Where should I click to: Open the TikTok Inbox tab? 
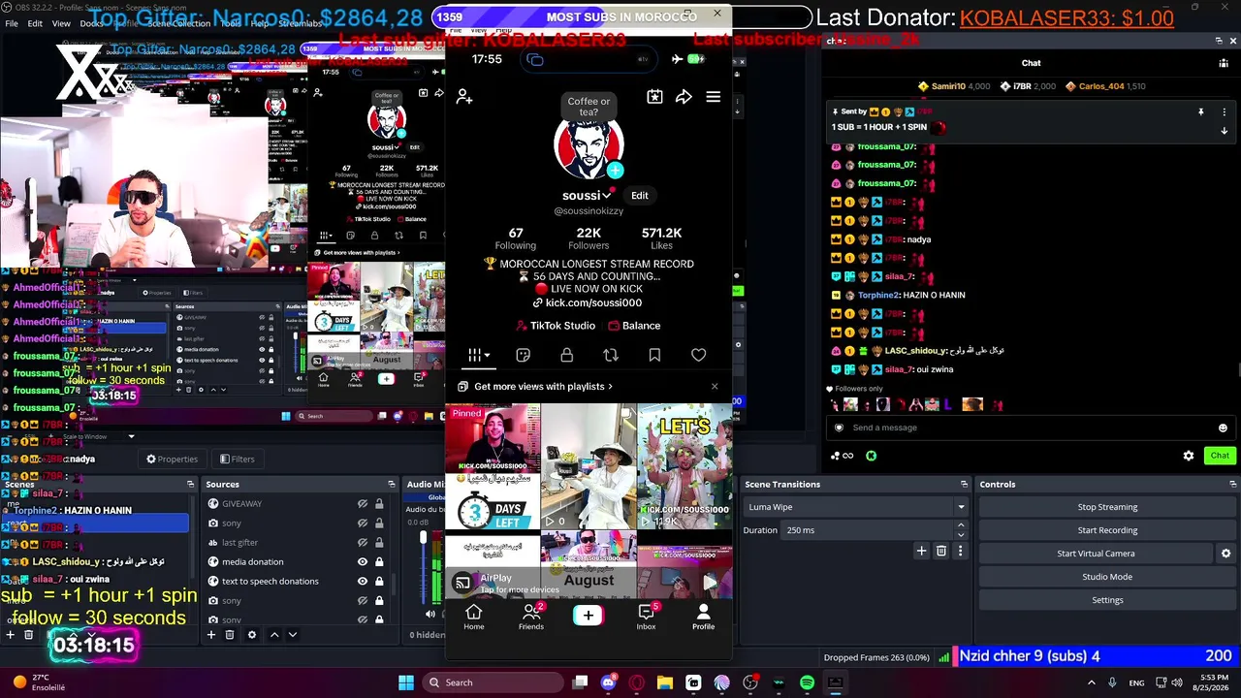tap(646, 618)
